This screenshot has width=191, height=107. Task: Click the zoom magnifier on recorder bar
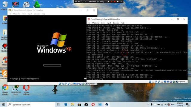82,1
